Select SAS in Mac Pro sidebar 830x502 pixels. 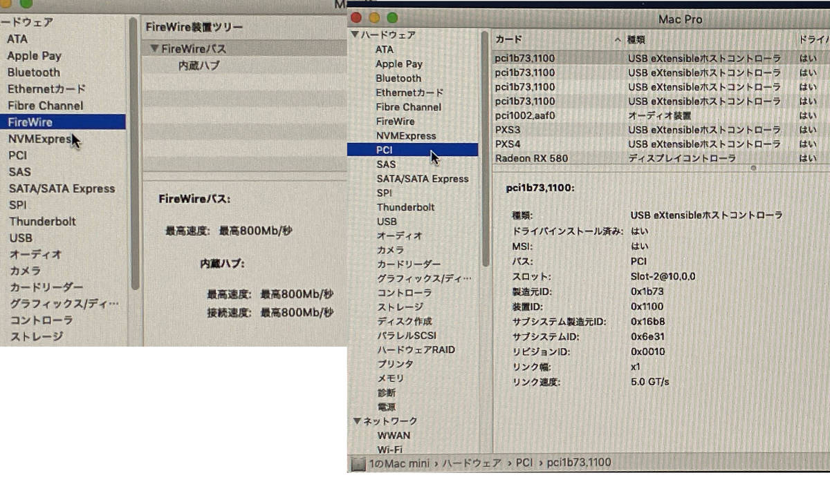click(387, 164)
